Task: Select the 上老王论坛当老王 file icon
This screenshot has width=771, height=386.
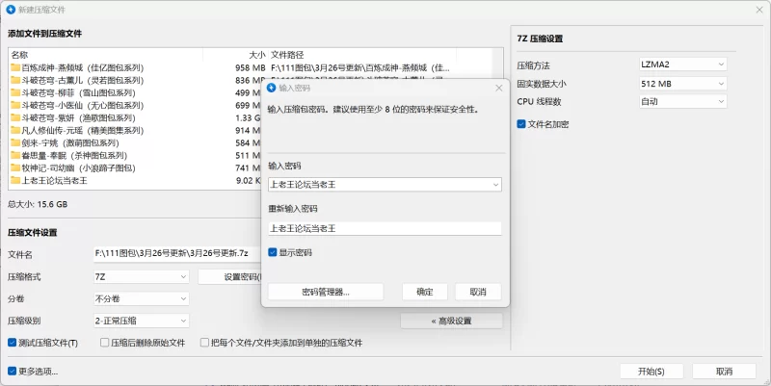Action: 15,180
